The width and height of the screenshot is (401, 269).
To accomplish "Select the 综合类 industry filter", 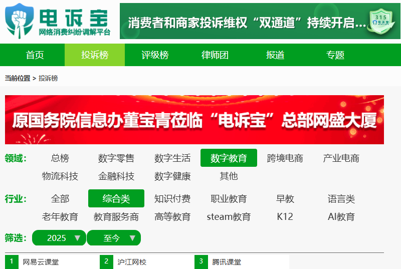I will (116, 198).
